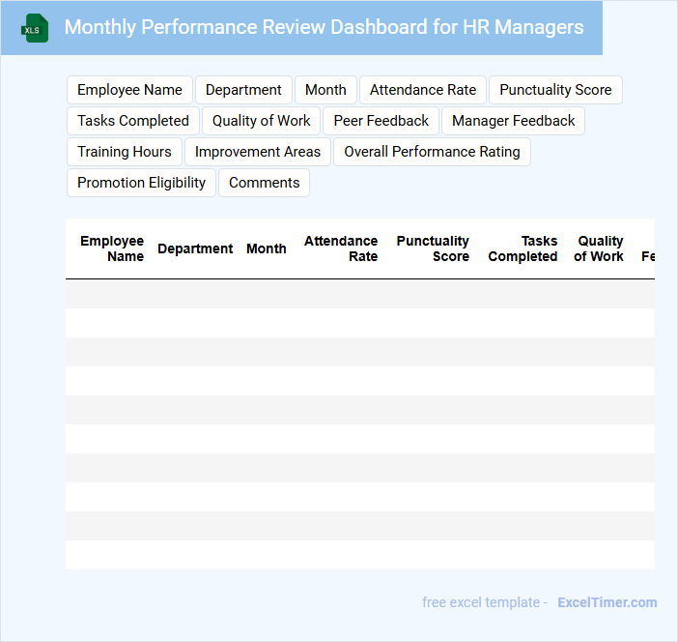The height and width of the screenshot is (642, 678).
Task: Click the Attendance Rate column header
Action: (x=341, y=248)
